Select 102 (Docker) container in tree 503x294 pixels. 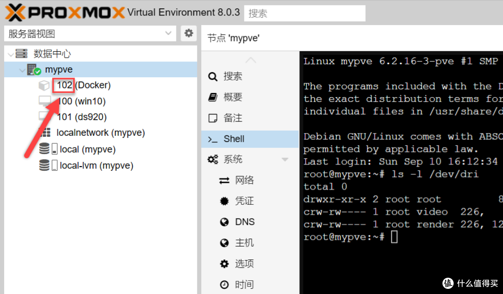tap(83, 86)
